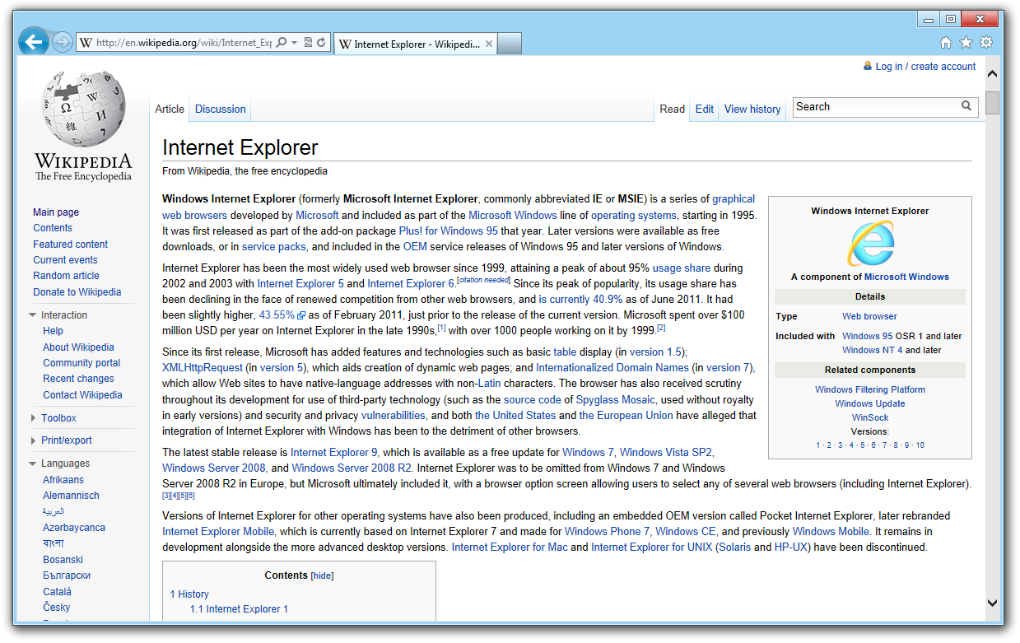1020x643 pixels.
Task: Open the Recent changes link
Action: pos(78,379)
